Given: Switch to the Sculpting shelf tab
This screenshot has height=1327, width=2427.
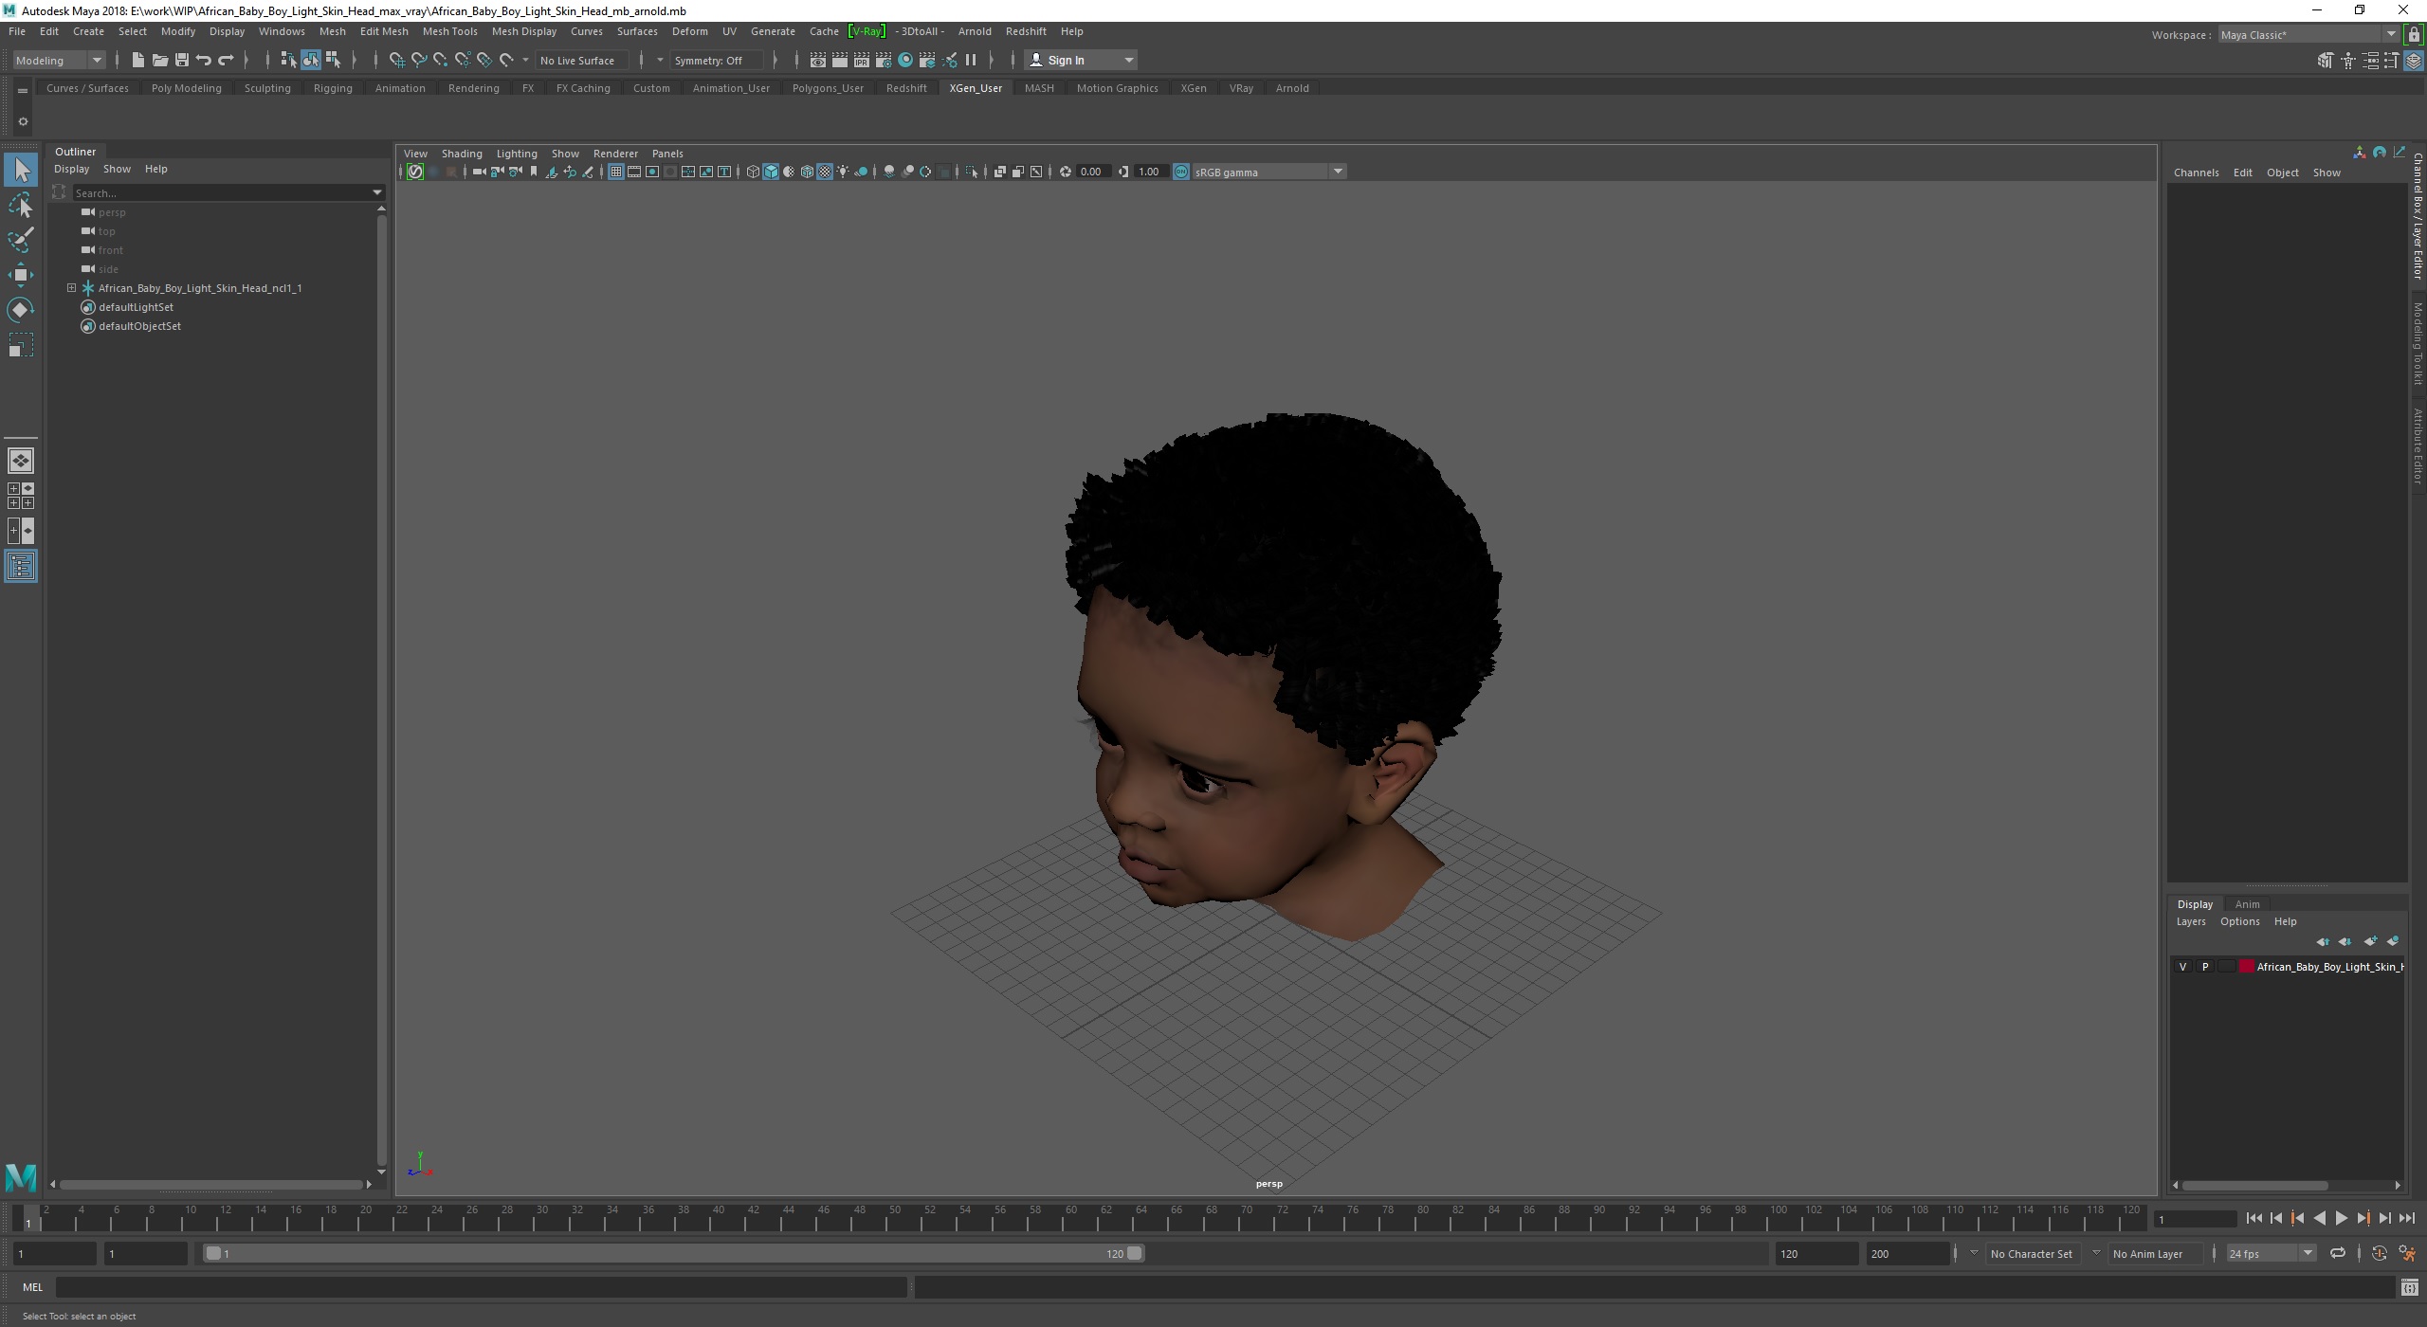Looking at the screenshot, I should point(267,88).
